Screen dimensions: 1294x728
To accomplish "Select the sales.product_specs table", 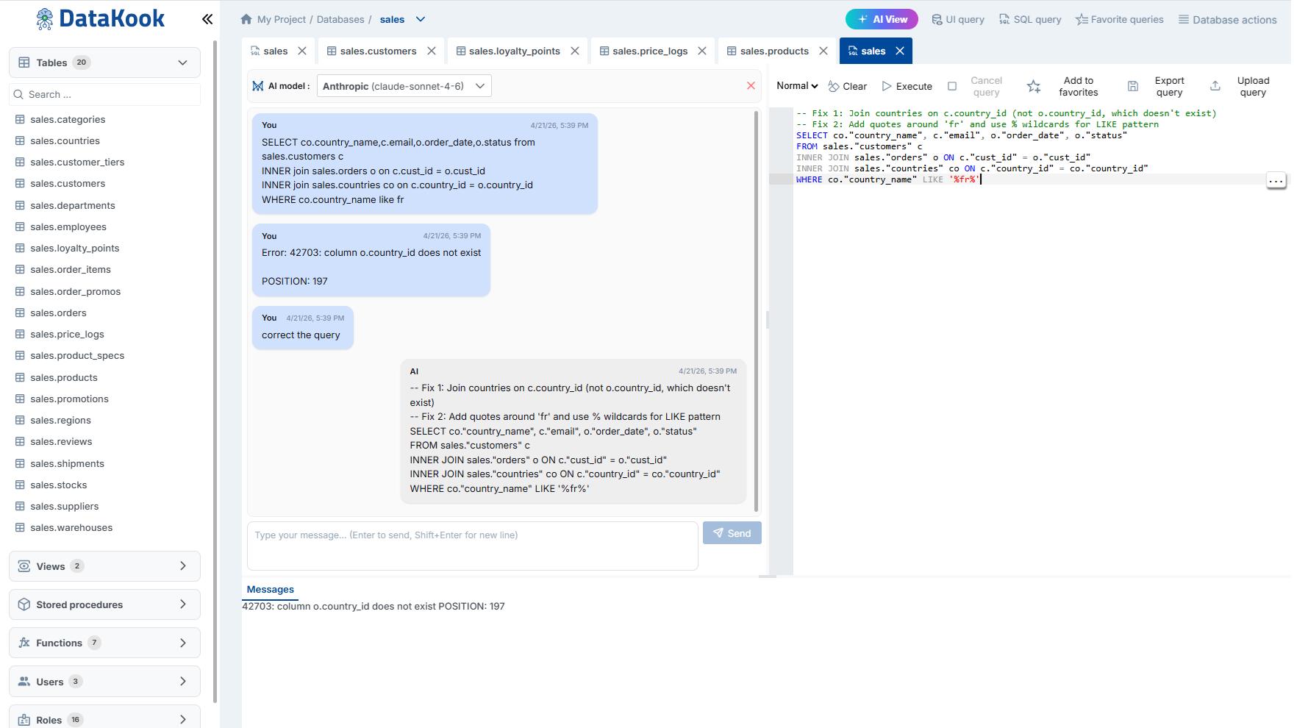I will point(77,356).
